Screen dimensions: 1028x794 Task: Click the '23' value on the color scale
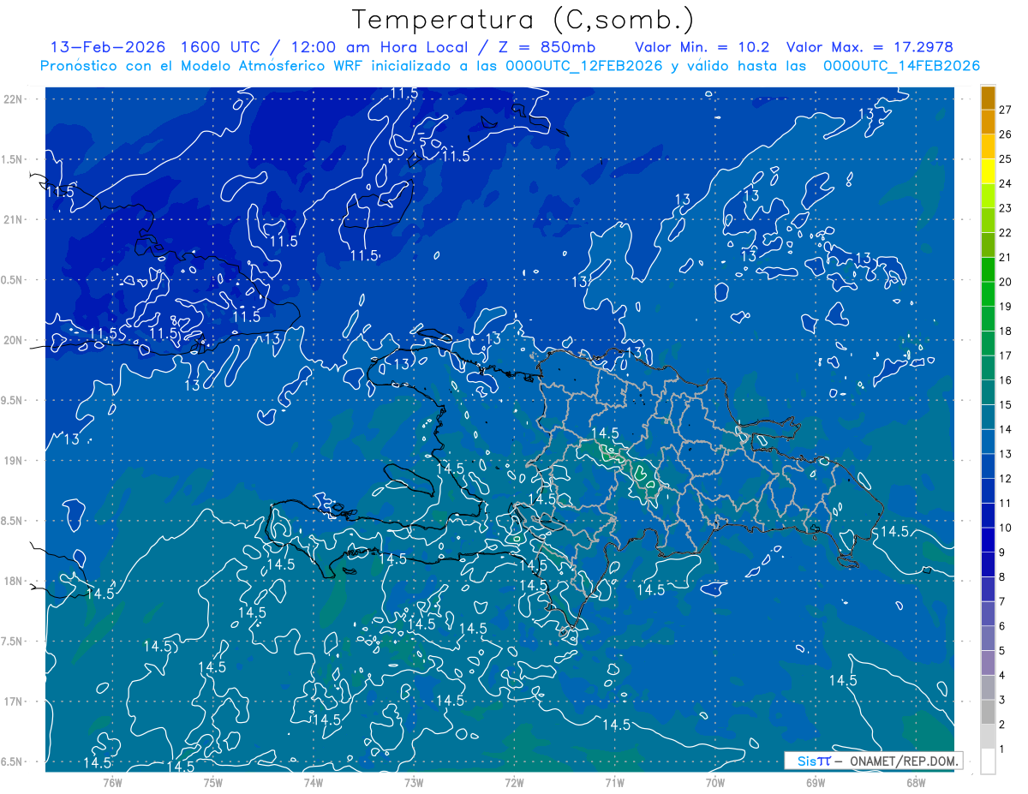[1005, 208]
